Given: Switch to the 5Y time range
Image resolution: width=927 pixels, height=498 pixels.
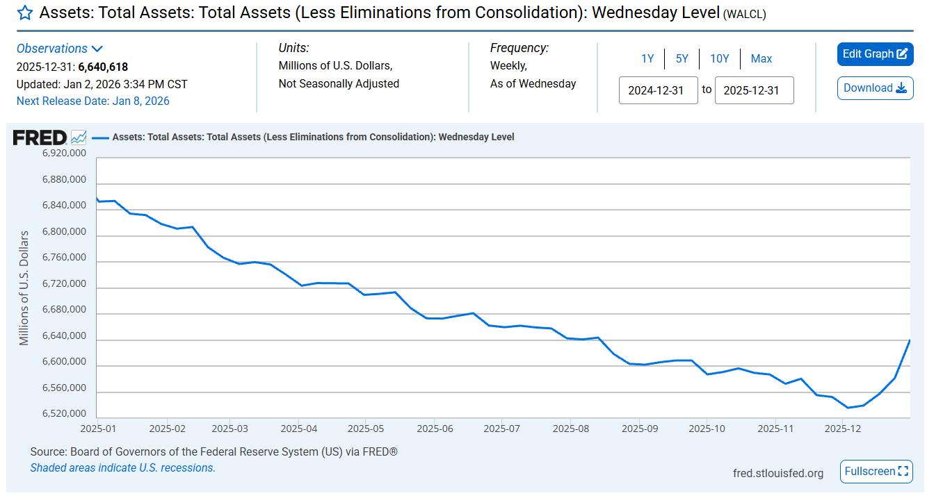Looking at the screenshot, I should pyautogui.click(x=682, y=59).
